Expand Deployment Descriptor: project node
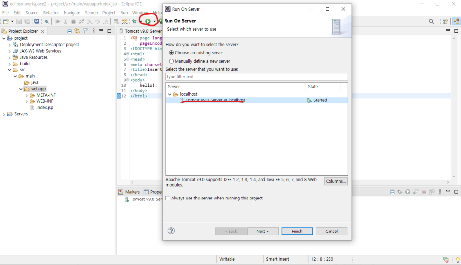This screenshot has width=461, height=265. [9, 45]
